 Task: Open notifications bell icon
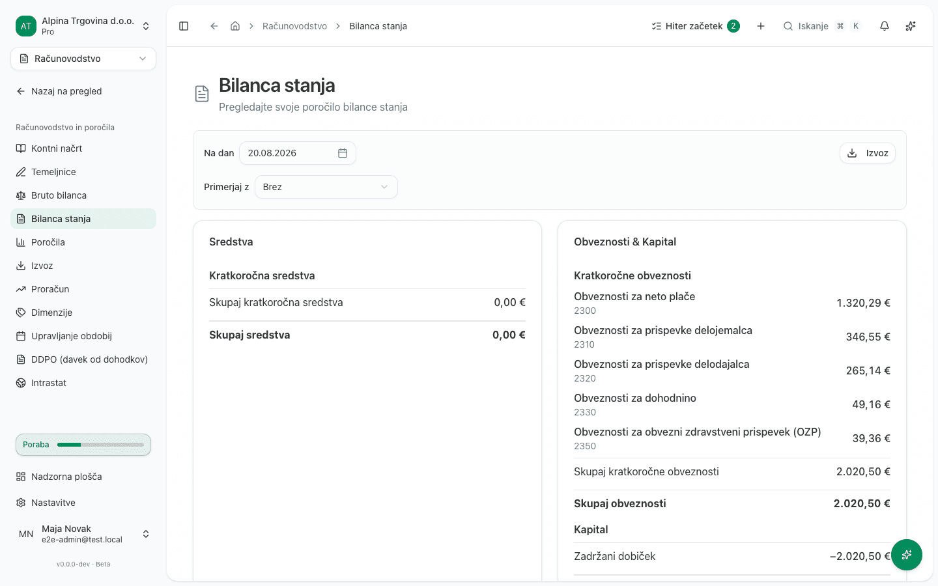pos(885,26)
